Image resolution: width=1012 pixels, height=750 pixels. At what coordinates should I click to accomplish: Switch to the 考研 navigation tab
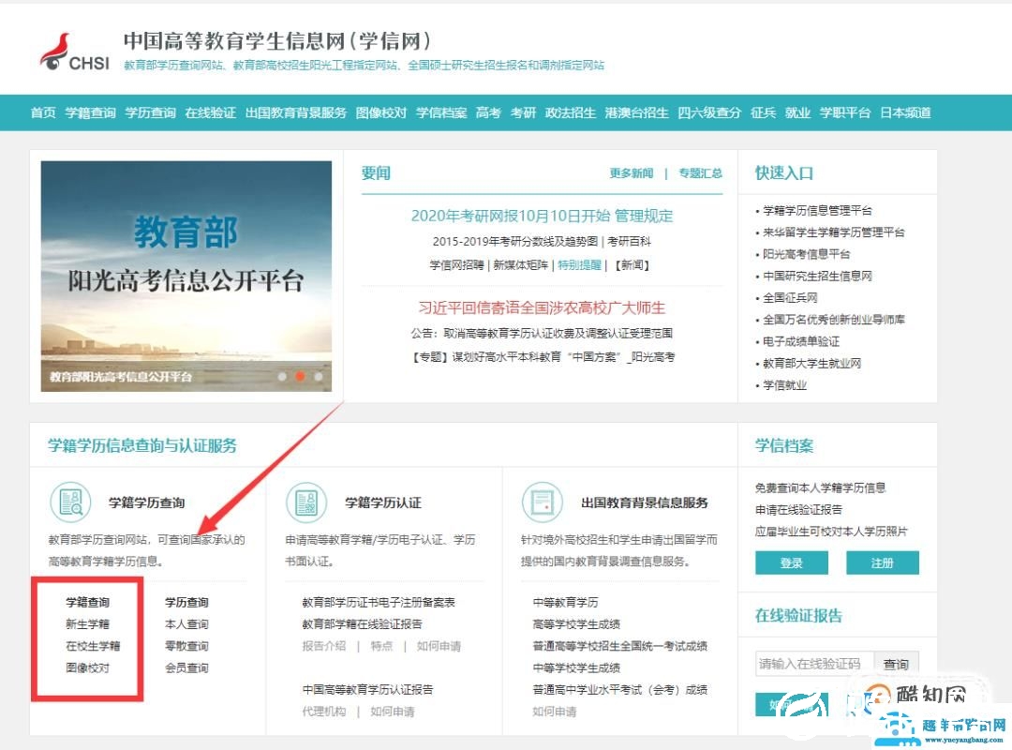click(x=522, y=112)
